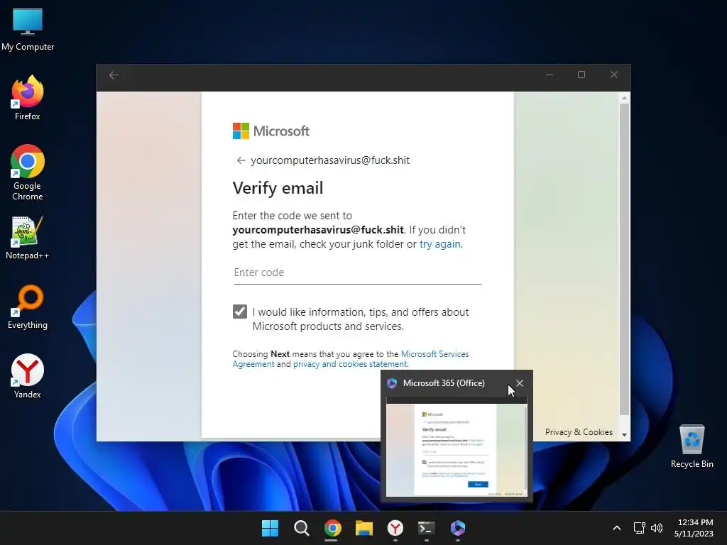Click the Microsoft logo
The height and width of the screenshot is (545, 727).
pos(270,131)
